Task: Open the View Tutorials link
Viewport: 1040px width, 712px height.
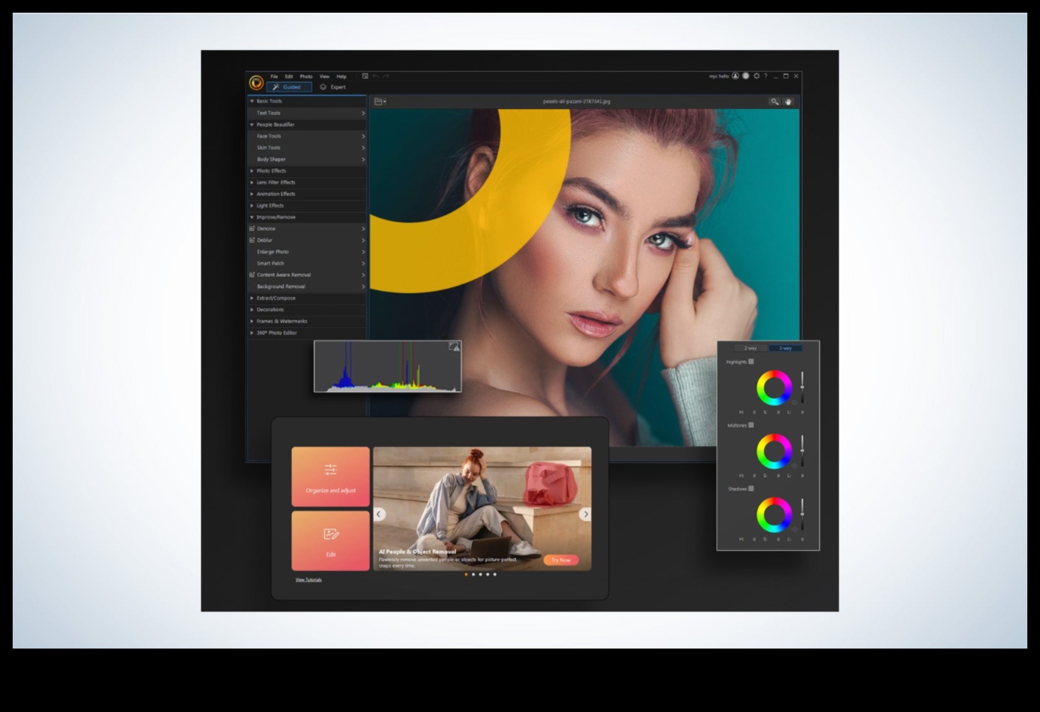Action: (x=308, y=579)
